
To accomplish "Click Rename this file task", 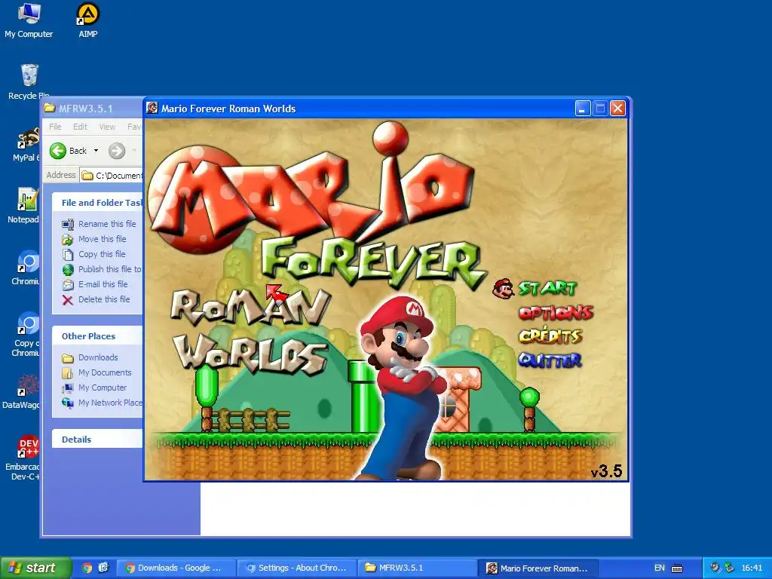I will pyautogui.click(x=107, y=224).
